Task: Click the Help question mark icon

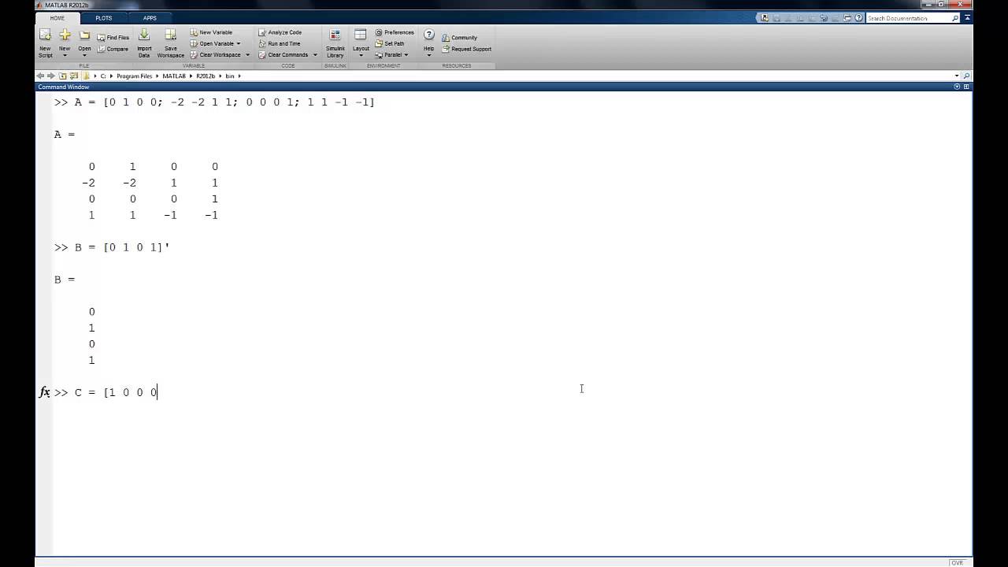Action: pos(428,35)
